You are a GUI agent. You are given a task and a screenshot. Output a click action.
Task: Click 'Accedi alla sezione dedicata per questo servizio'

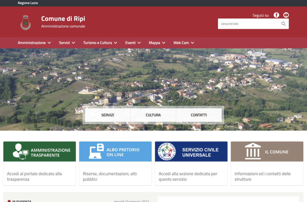click(188, 176)
